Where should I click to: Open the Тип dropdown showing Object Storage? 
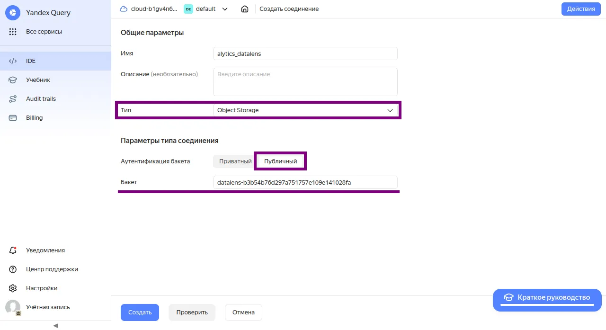pos(305,110)
